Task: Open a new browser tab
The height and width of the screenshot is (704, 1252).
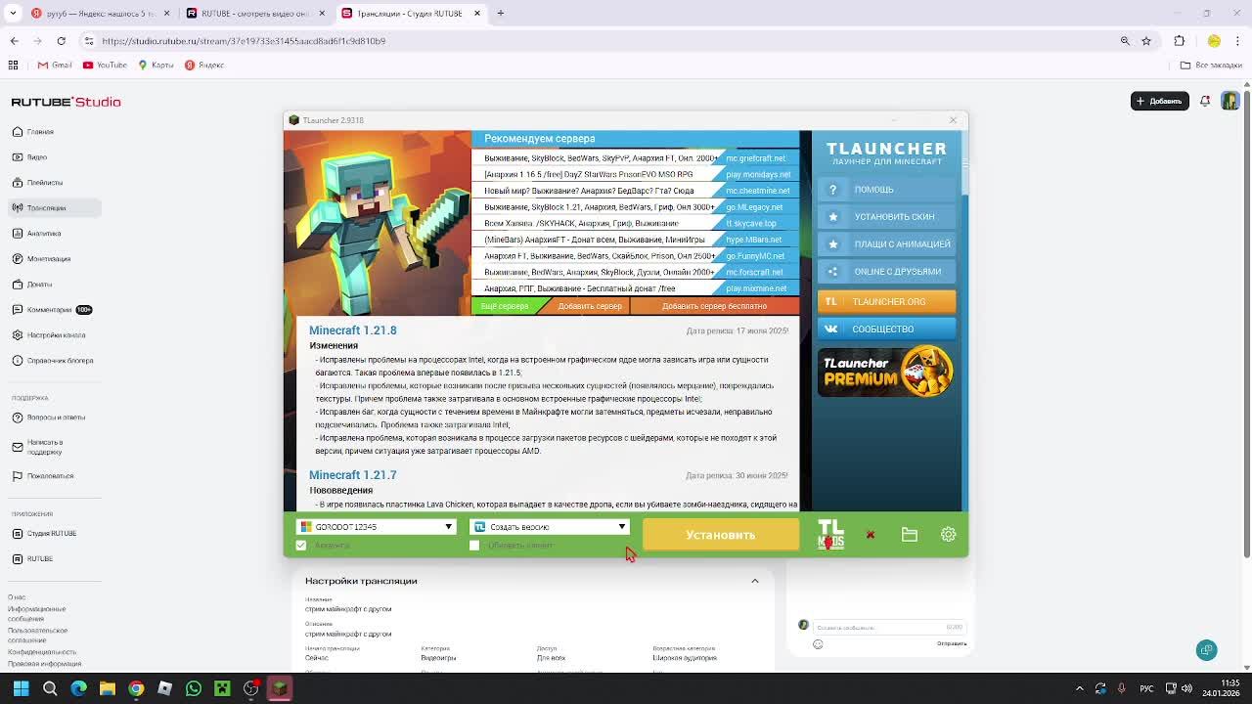Action: point(500,14)
